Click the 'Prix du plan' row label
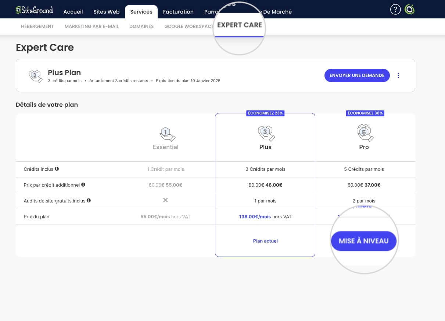Viewport: 445px width, 321px height. [36, 217]
